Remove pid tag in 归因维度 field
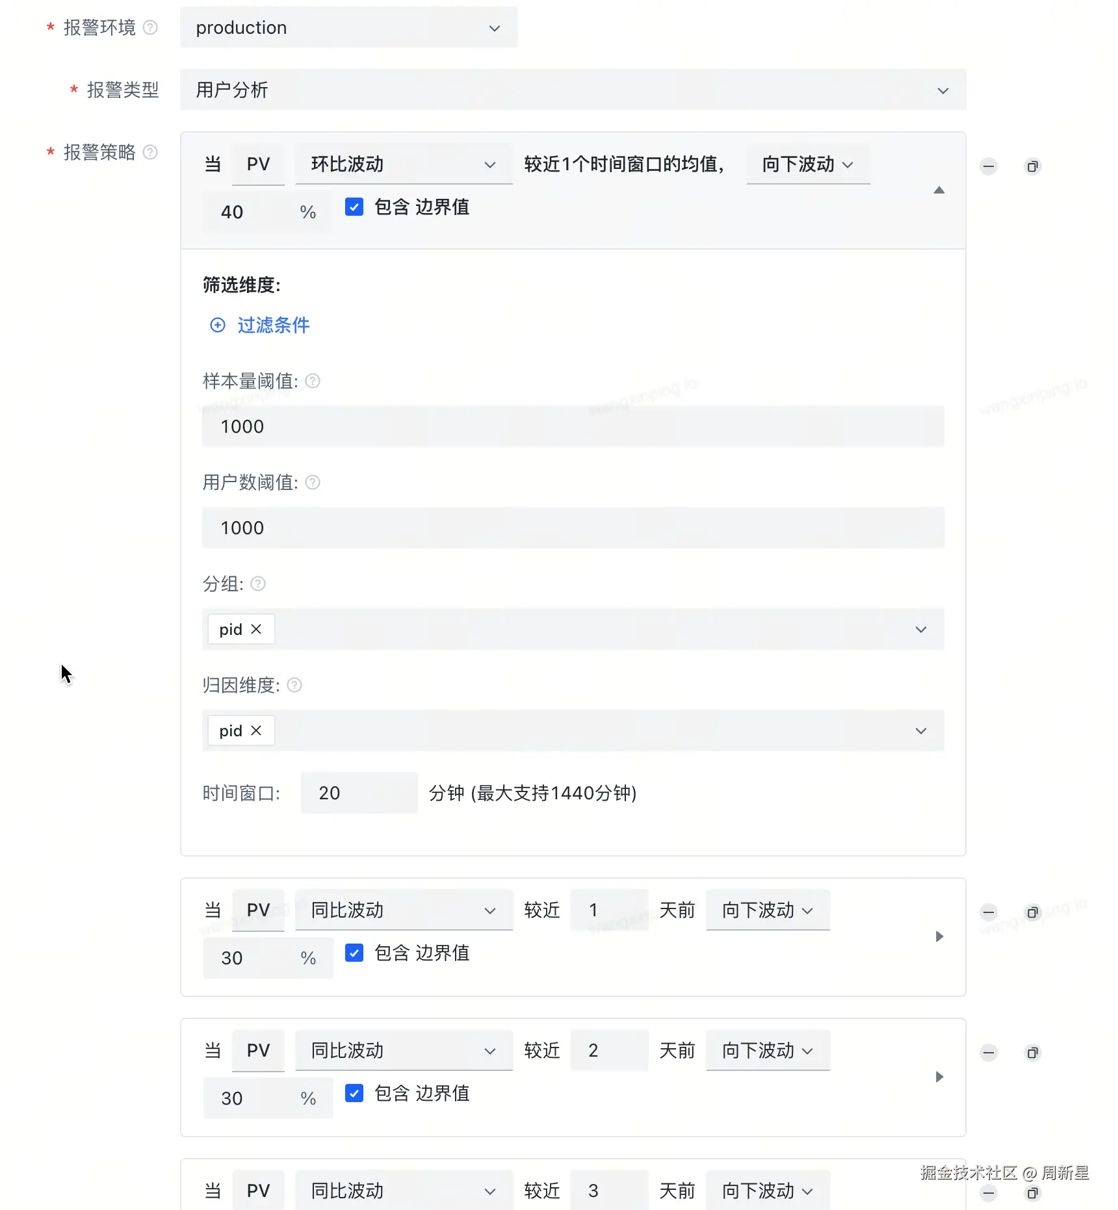 pos(256,730)
